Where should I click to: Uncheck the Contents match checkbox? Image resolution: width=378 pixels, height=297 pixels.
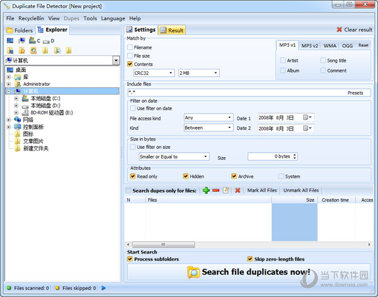(130, 64)
